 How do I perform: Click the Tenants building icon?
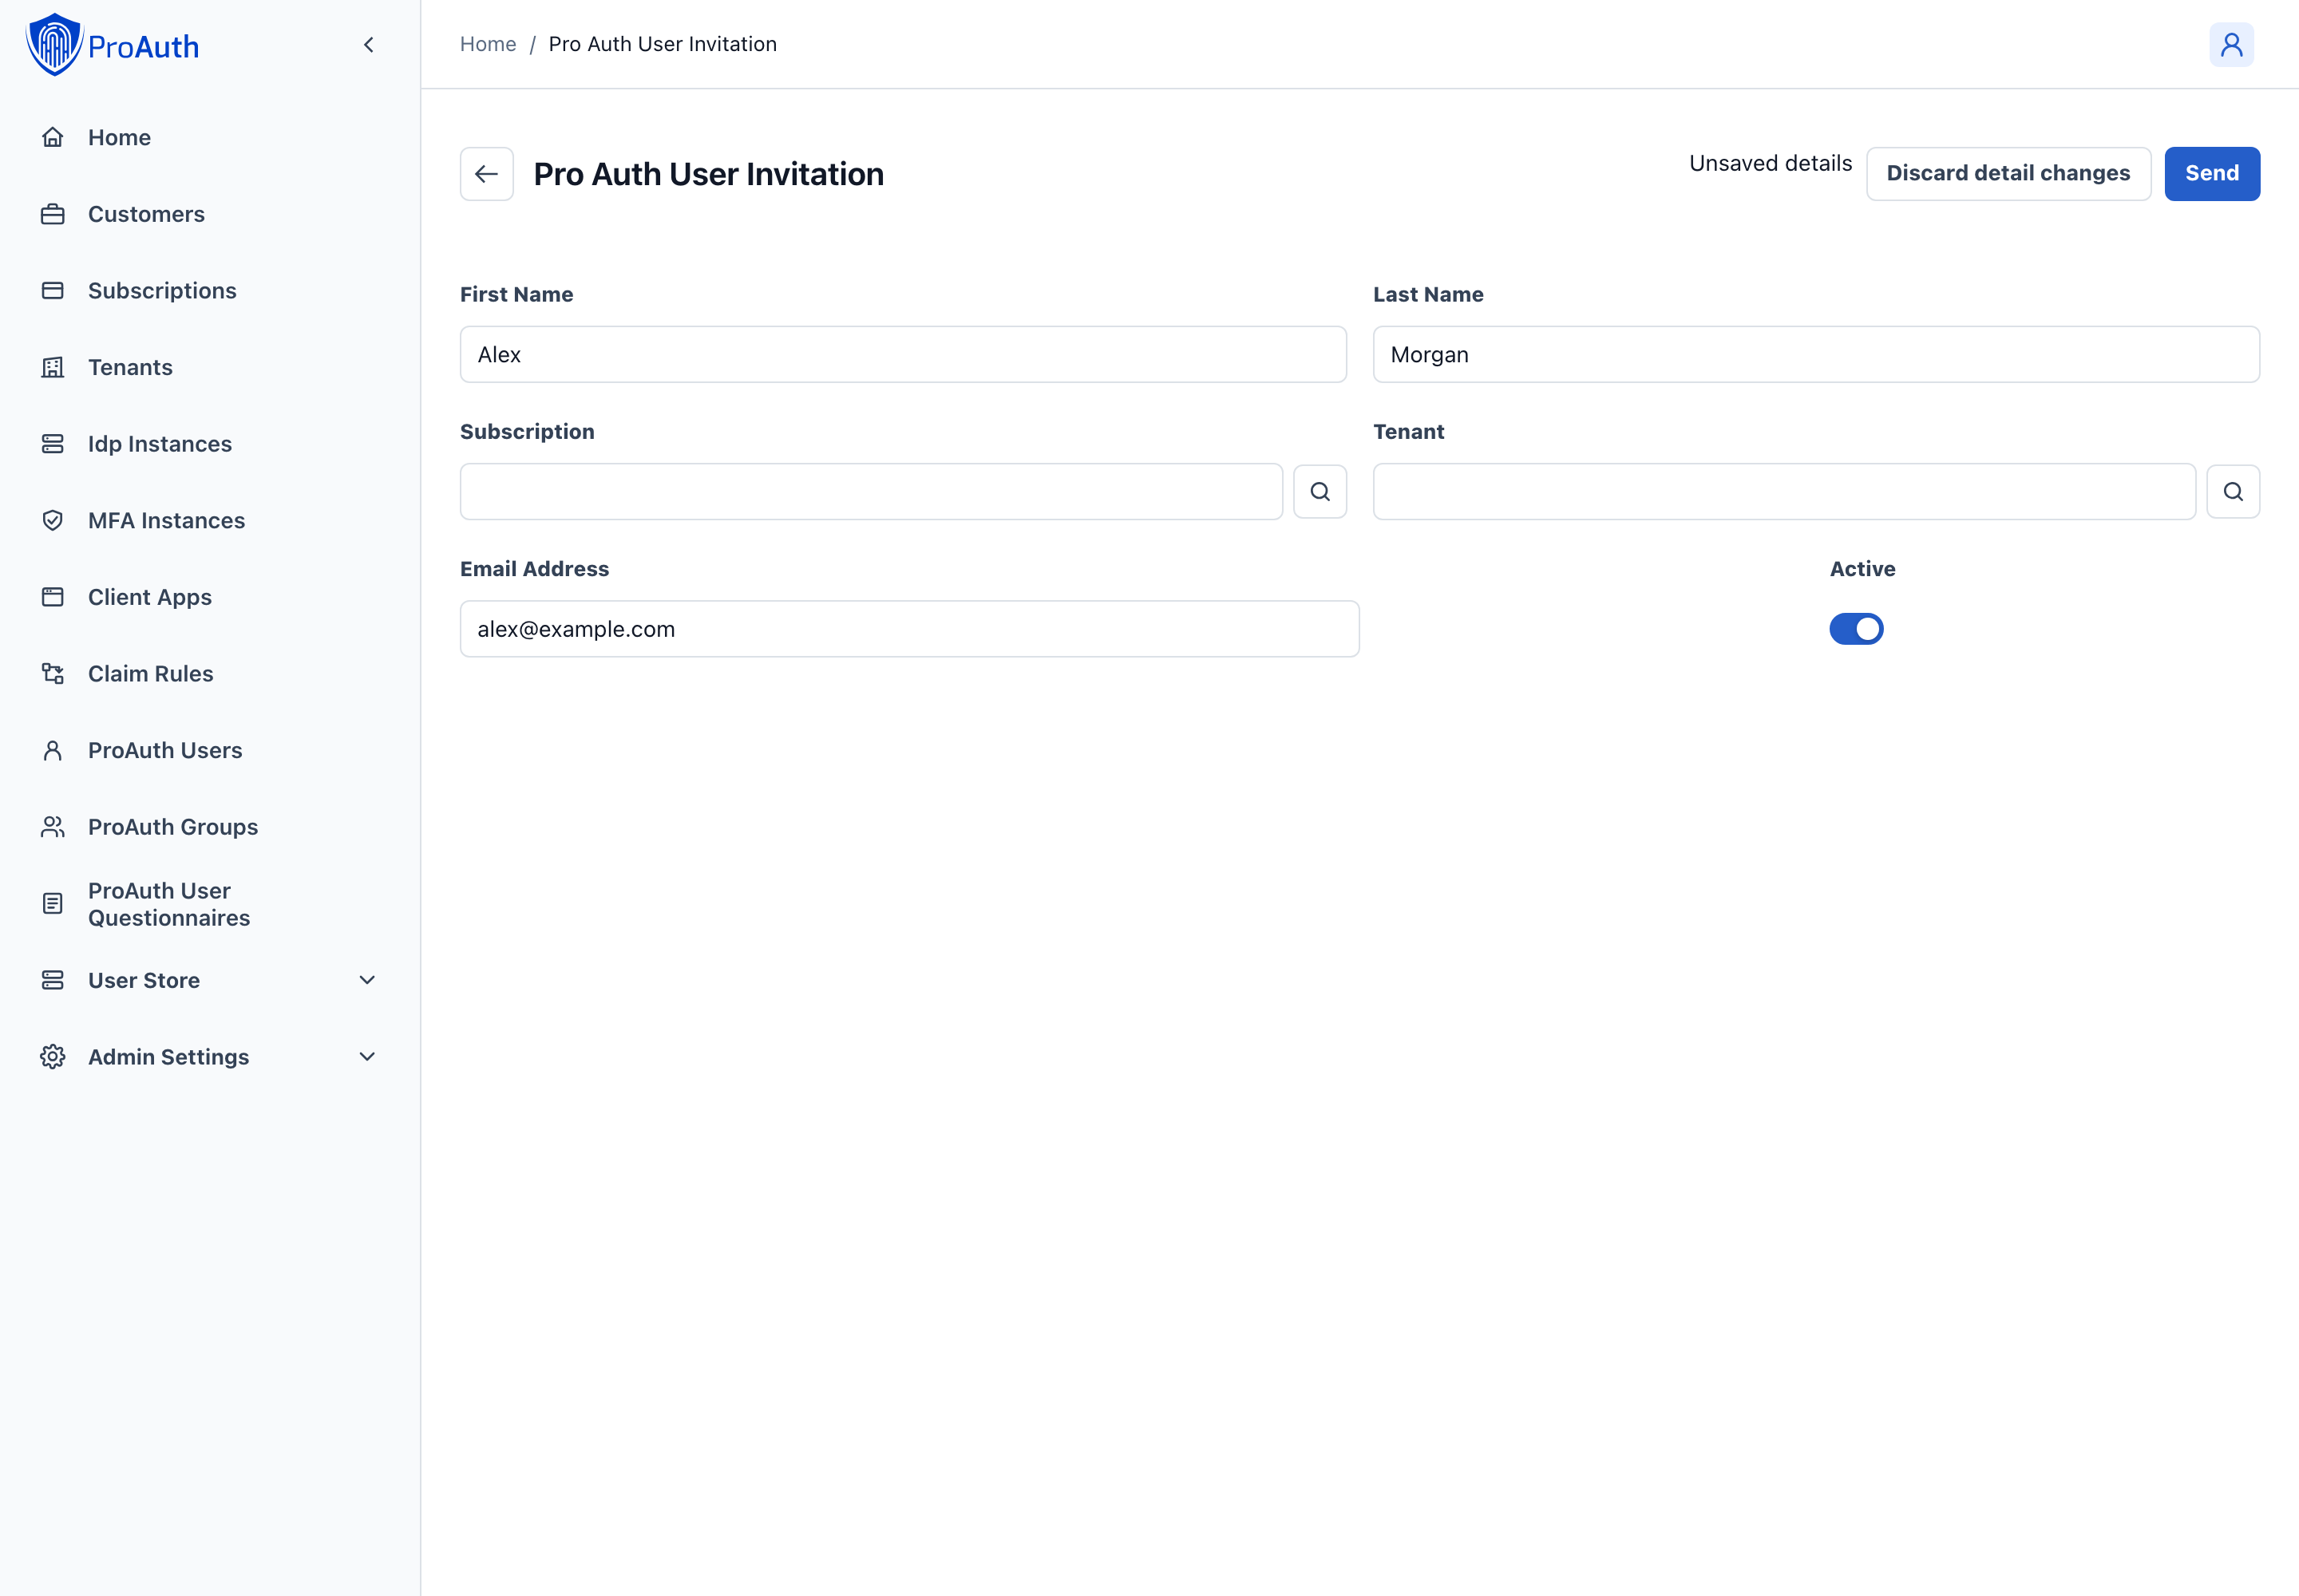pos(53,367)
